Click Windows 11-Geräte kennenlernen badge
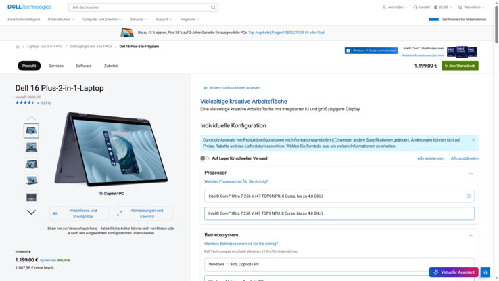 coord(371,51)
